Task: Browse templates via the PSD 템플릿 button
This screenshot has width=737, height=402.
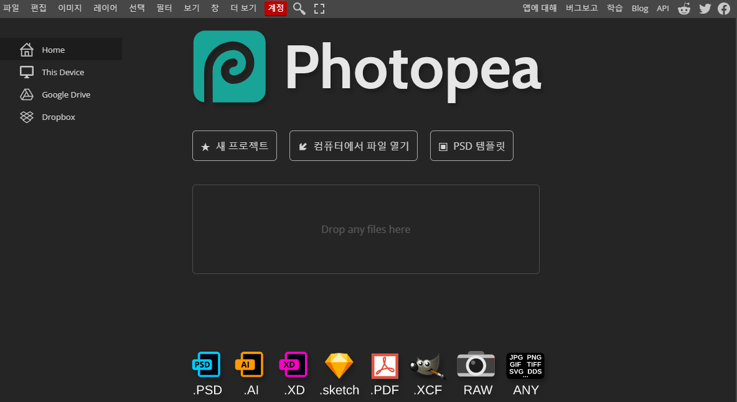Action: 471,145
